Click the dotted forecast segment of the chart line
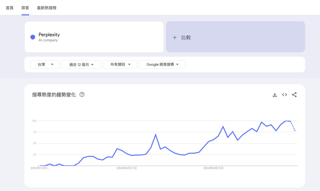 293,126
